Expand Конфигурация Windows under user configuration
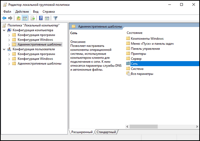 click(9, 59)
